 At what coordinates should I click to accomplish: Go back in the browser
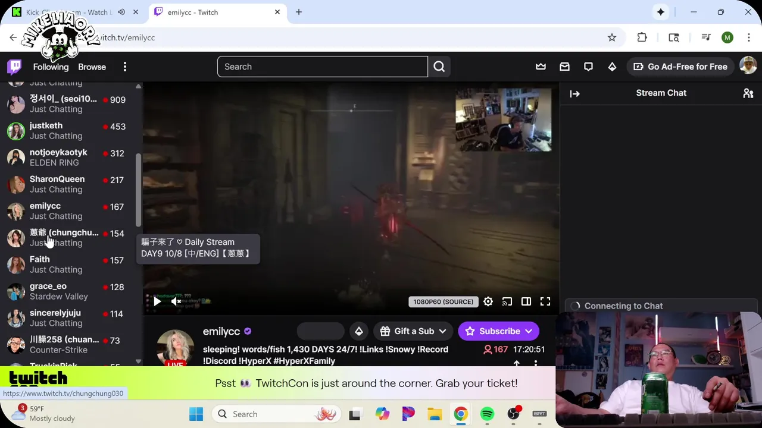(x=13, y=37)
